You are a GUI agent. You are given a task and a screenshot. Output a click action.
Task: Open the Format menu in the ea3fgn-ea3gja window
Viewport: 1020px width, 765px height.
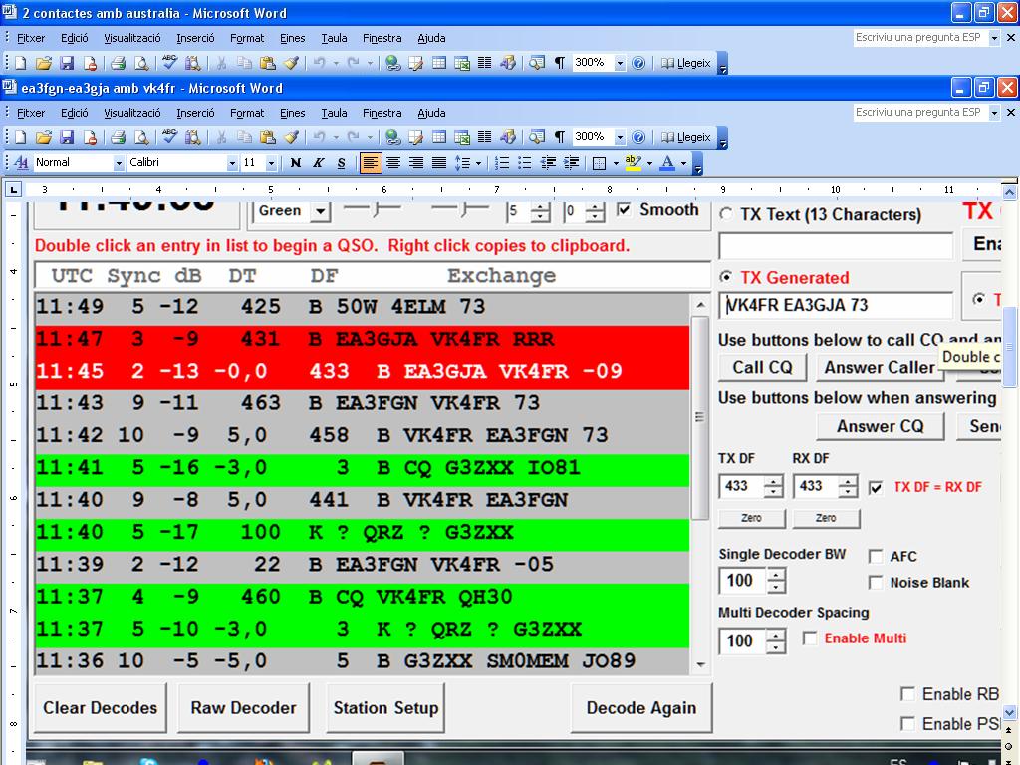point(246,113)
